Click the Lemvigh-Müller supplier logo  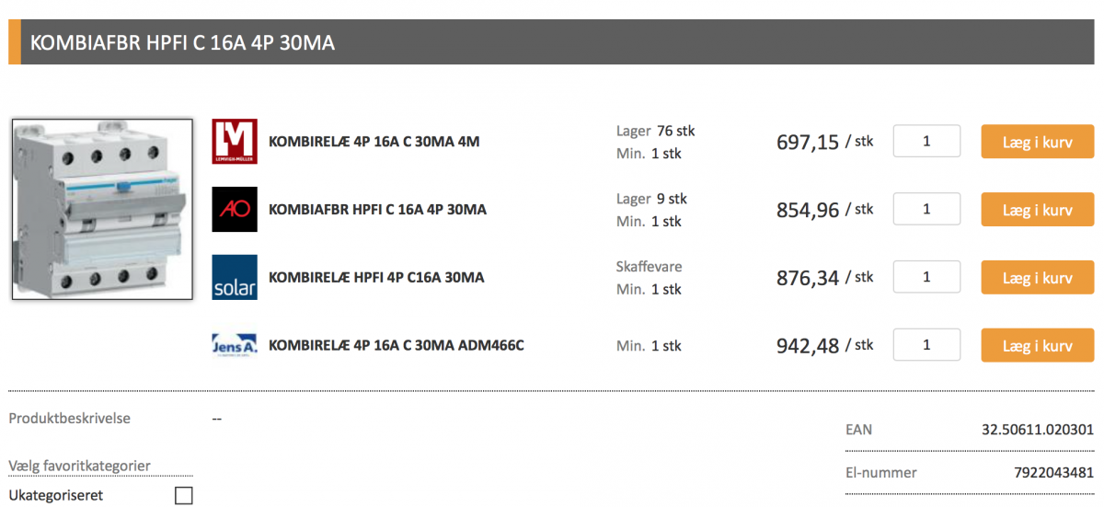(x=235, y=142)
